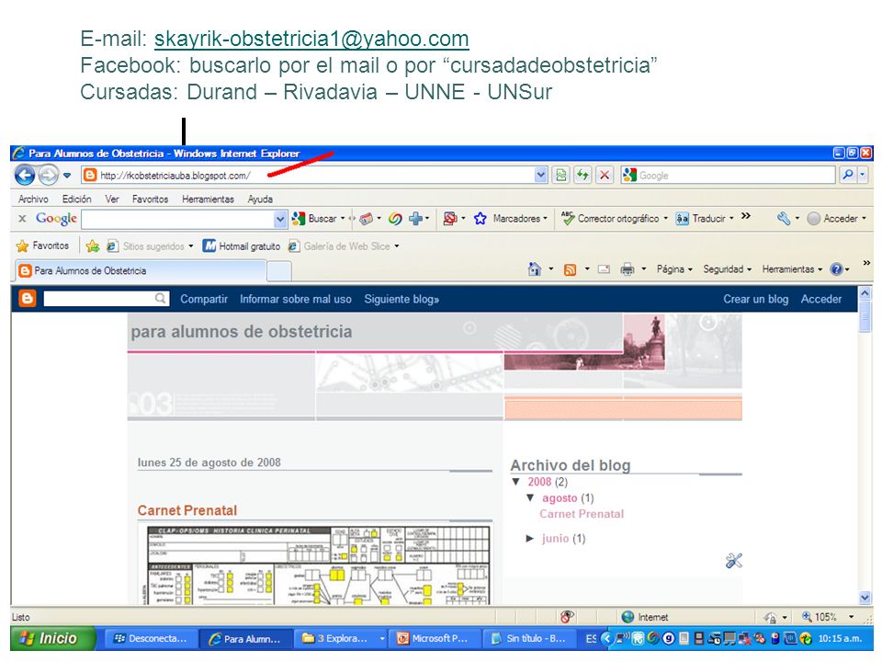The image size is (882, 662).
Task: Expand the Google Toolbar search field dropdown
Action: [x=280, y=219]
